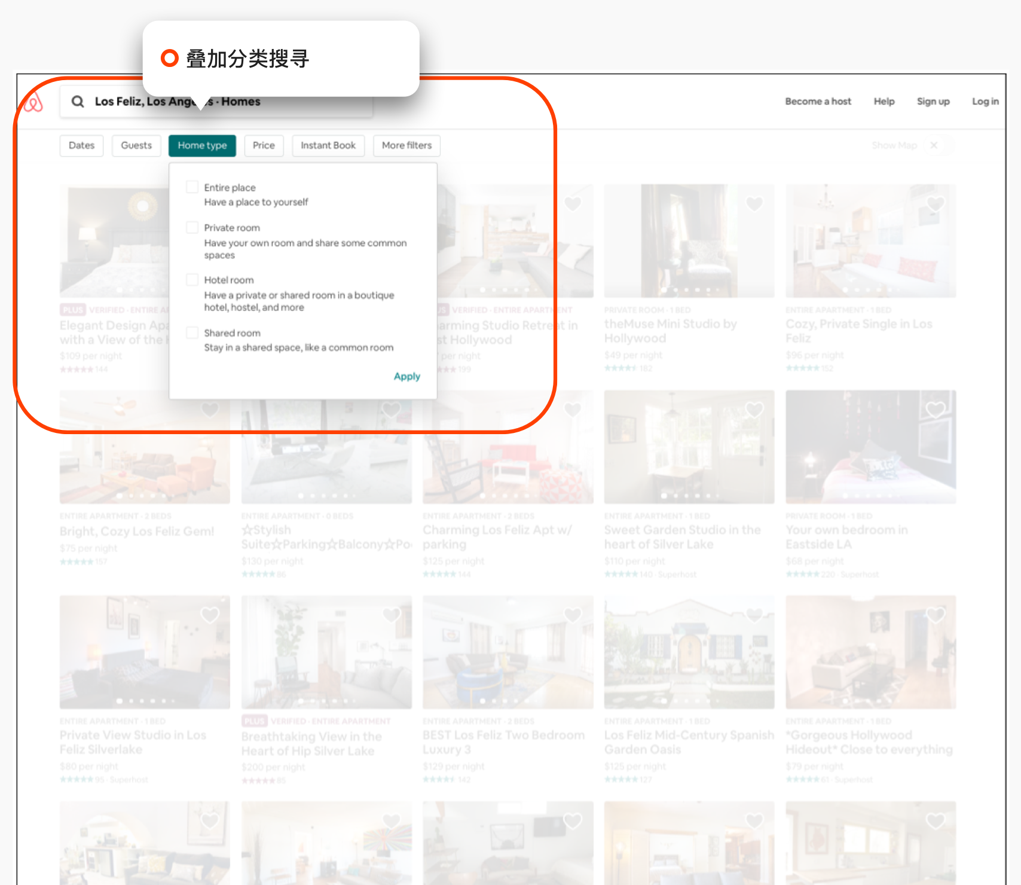
Task: Open the Price filter
Action: coord(264,145)
